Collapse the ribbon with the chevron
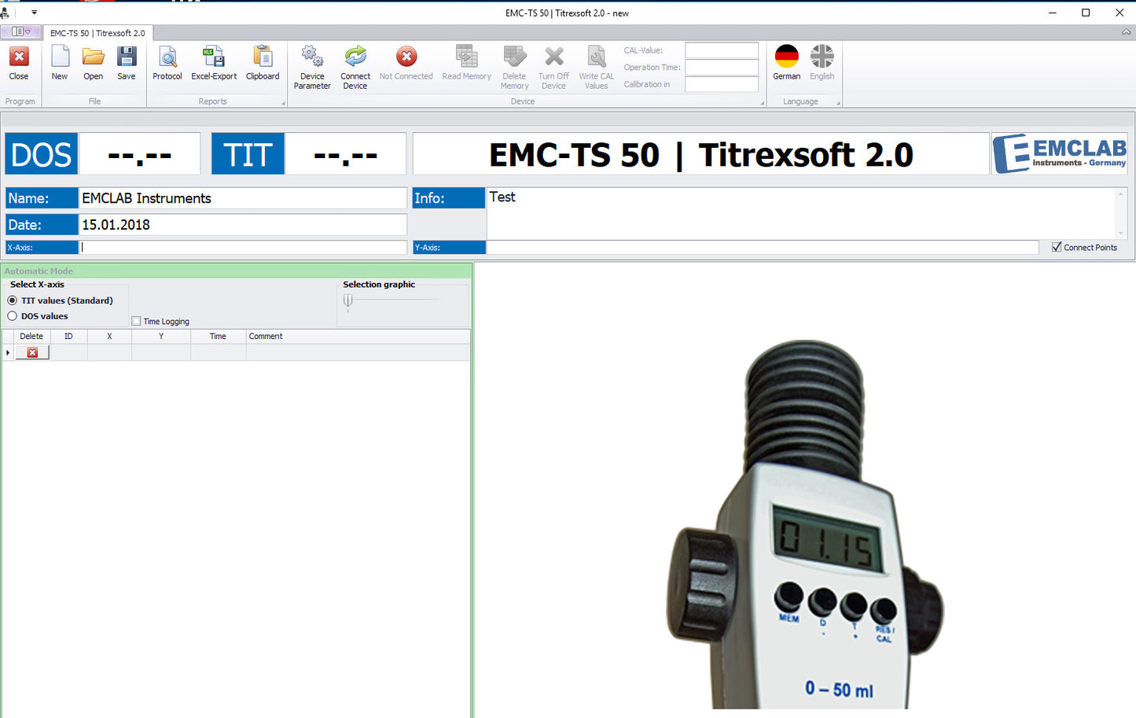This screenshot has height=718, width=1136. pos(1126,32)
